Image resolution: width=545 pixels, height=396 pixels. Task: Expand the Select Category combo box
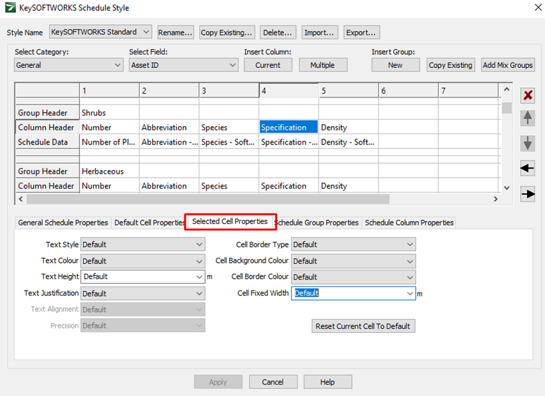118,64
